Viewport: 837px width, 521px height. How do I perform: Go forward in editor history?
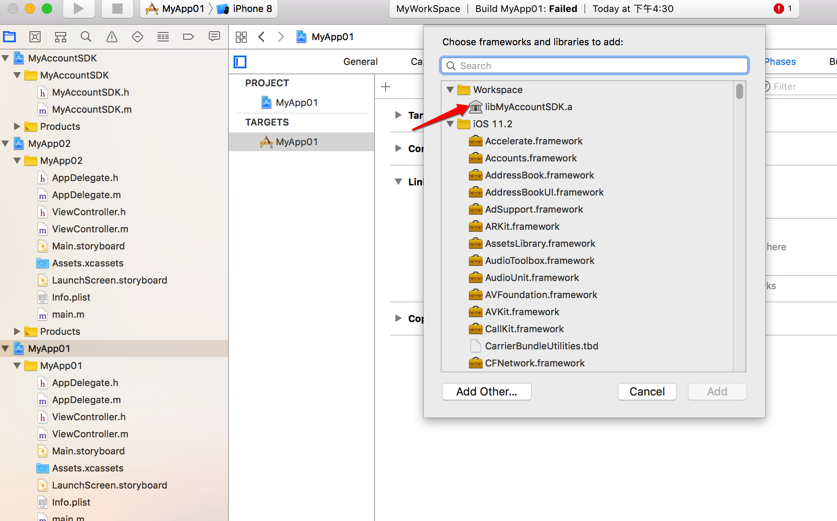pyautogui.click(x=281, y=37)
